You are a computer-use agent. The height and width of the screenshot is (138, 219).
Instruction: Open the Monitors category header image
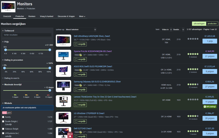pyautogui.click(x=8, y=7)
